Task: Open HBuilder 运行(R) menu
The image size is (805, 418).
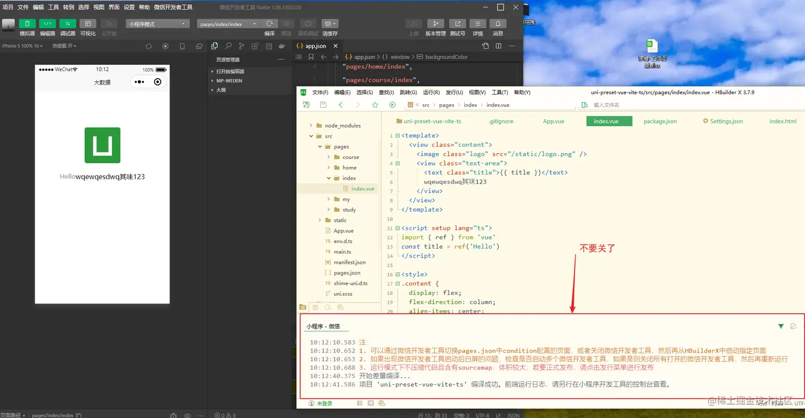Action: coord(432,92)
